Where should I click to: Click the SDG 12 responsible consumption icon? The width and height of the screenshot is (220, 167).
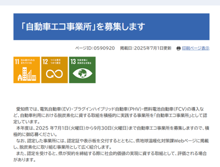54,70
